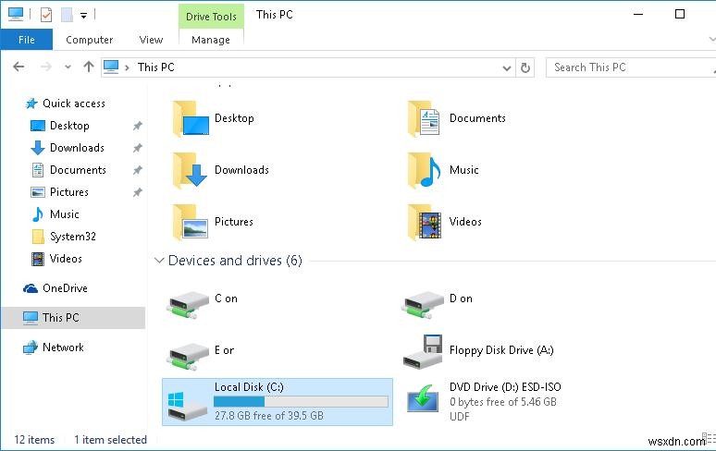Select the Videos folder icon in main pane

425,222
